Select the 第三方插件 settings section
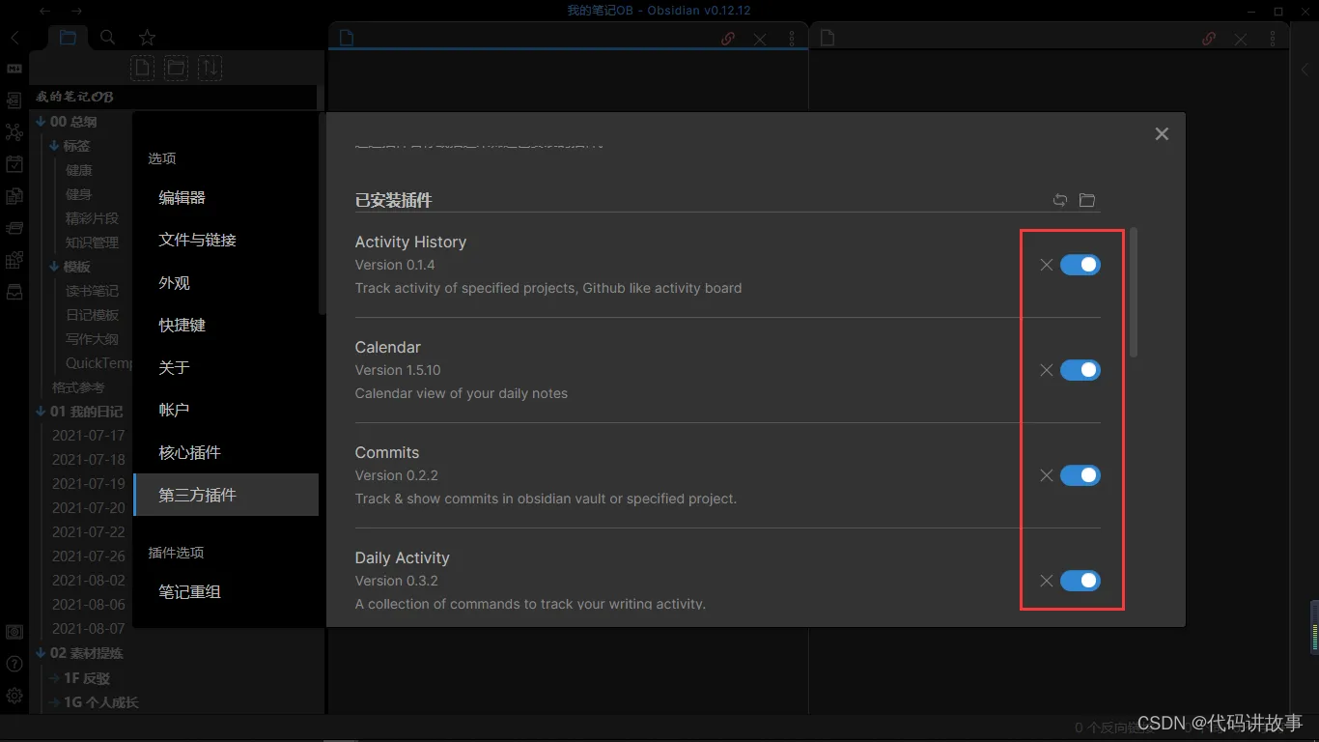Screen dimensions: 1319x742 coord(226,495)
